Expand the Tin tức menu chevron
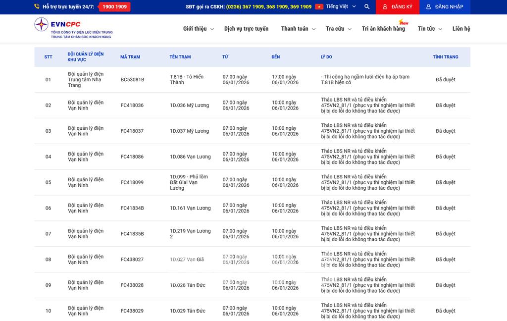The height and width of the screenshot is (321, 507). click(x=440, y=29)
